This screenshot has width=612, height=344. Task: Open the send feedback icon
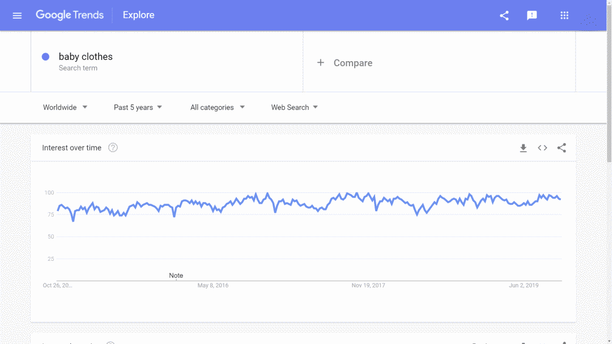532,15
